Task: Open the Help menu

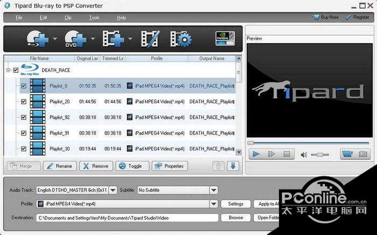Action: point(121,18)
